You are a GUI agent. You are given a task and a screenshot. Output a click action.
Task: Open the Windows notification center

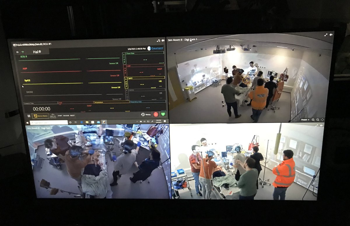(x=164, y=121)
